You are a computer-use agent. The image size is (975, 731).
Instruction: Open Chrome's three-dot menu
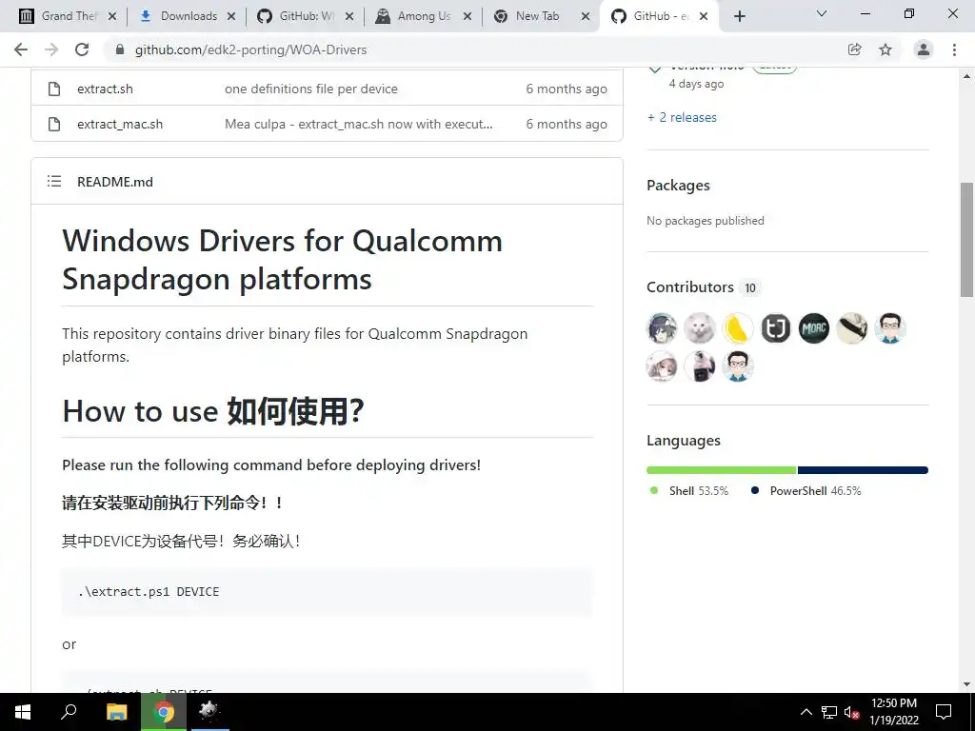[x=954, y=49]
